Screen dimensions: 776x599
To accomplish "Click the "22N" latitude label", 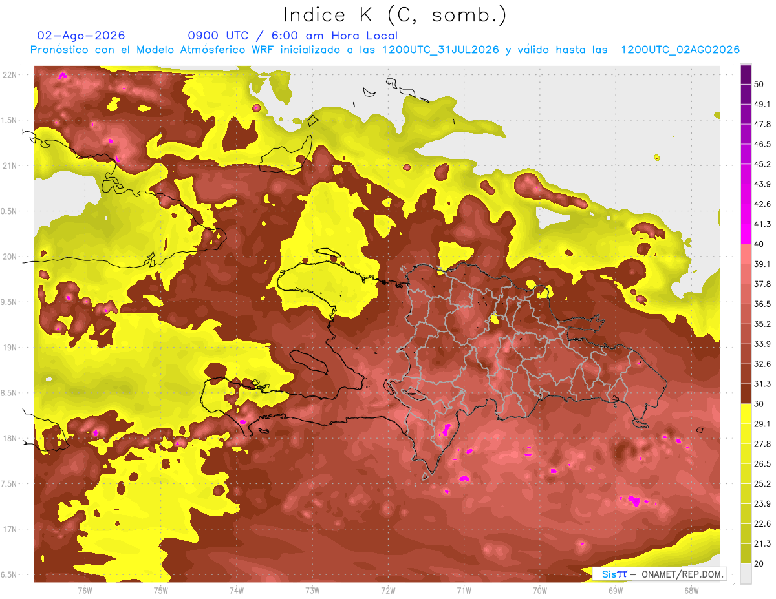I will pyautogui.click(x=10, y=75).
